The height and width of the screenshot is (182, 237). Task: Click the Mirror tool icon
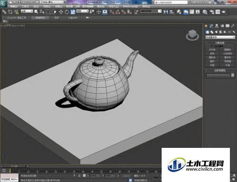pos(165,12)
